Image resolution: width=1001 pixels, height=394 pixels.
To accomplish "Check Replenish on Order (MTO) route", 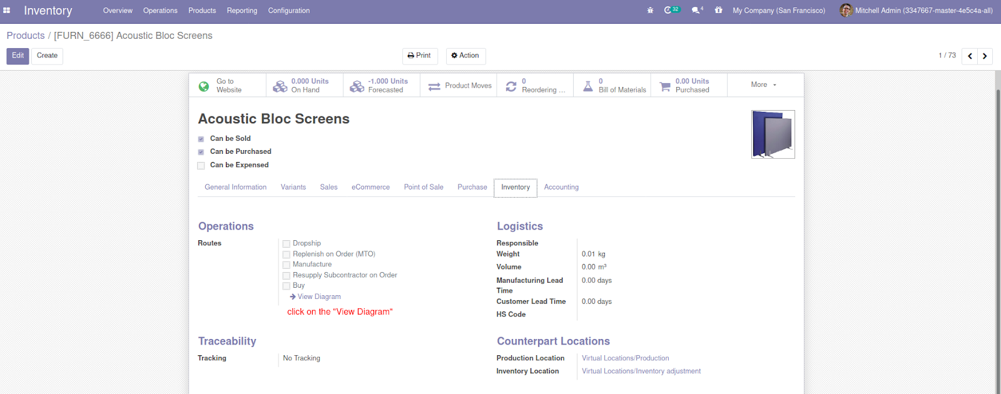I will click(x=286, y=255).
